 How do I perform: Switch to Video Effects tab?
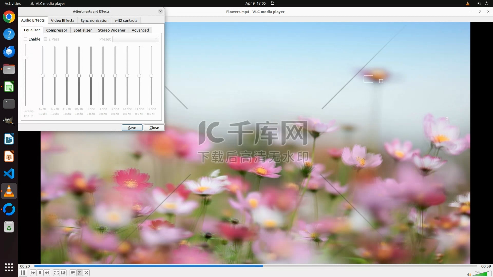pyautogui.click(x=62, y=20)
